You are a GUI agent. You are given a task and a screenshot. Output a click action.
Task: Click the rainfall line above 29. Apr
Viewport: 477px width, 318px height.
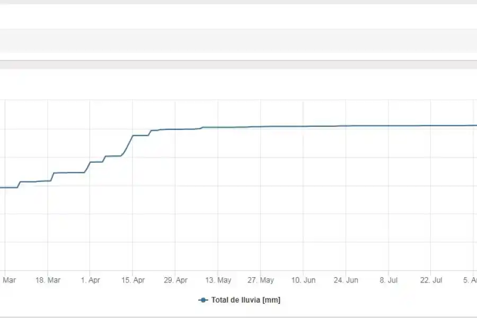(175, 129)
